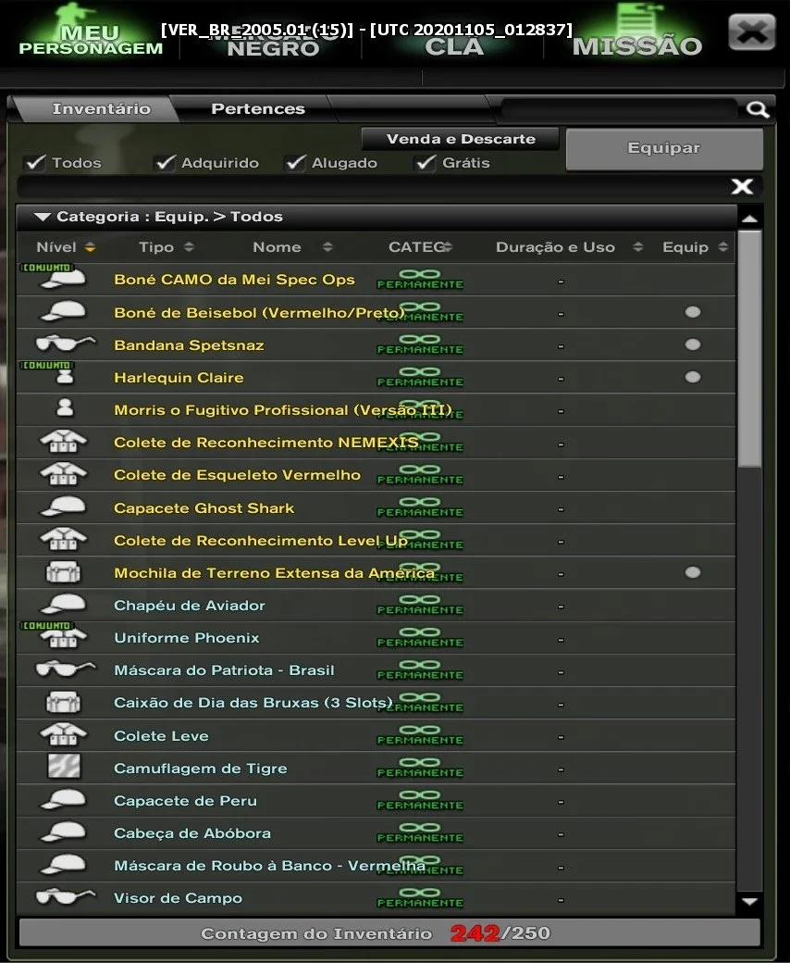Click the cap icon for Boné CAMO da Mei Spec Ops

click(63, 278)
